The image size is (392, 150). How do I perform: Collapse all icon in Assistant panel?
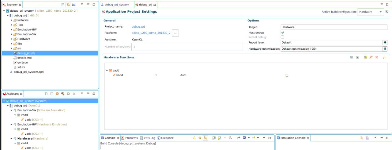point(46,94)
